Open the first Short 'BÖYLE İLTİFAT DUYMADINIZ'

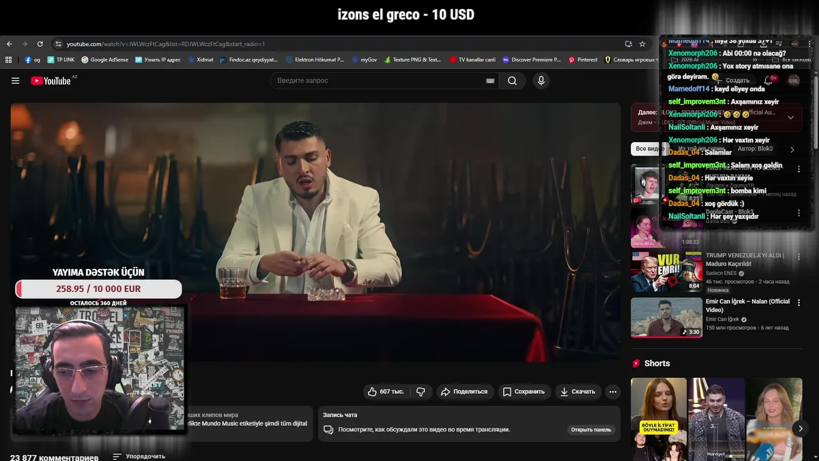(658, 419)
